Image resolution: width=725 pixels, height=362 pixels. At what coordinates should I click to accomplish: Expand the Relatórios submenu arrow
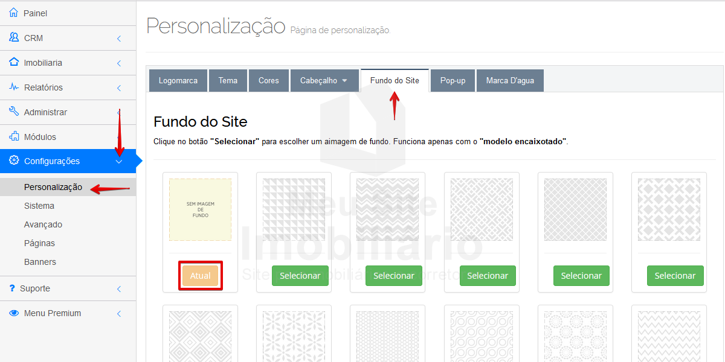(x=119, y=87)
